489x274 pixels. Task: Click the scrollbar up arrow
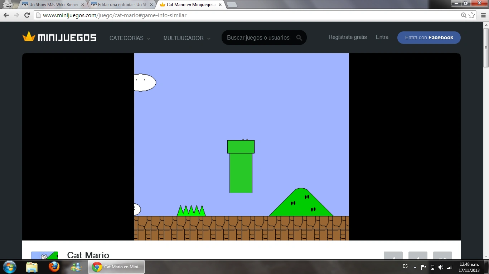tap(486, 24)
